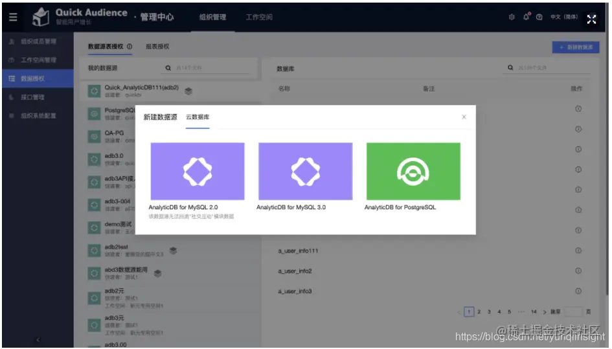Close the new data source dialog

464,117
